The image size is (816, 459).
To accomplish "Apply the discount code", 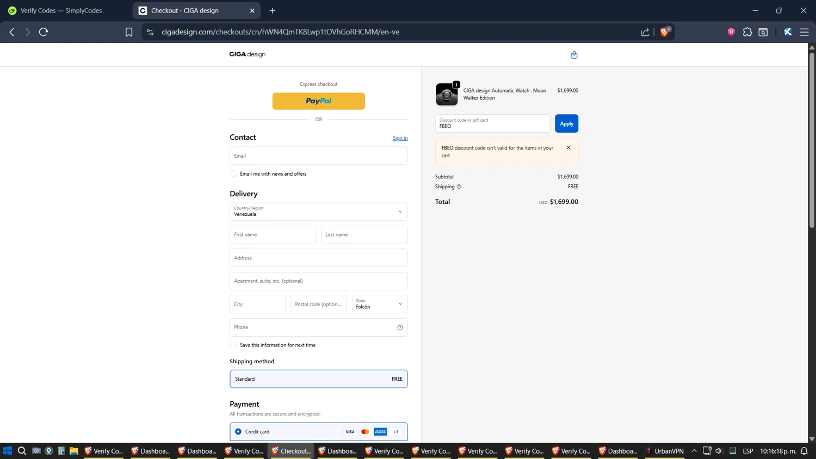I will point(566,123).
